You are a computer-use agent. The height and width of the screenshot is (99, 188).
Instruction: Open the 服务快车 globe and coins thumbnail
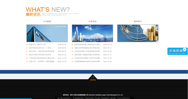(138, 33)
